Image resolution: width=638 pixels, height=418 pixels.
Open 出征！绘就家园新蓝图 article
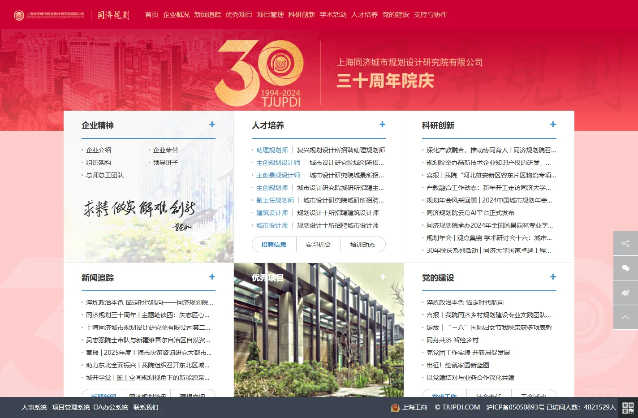coord(458,365)
